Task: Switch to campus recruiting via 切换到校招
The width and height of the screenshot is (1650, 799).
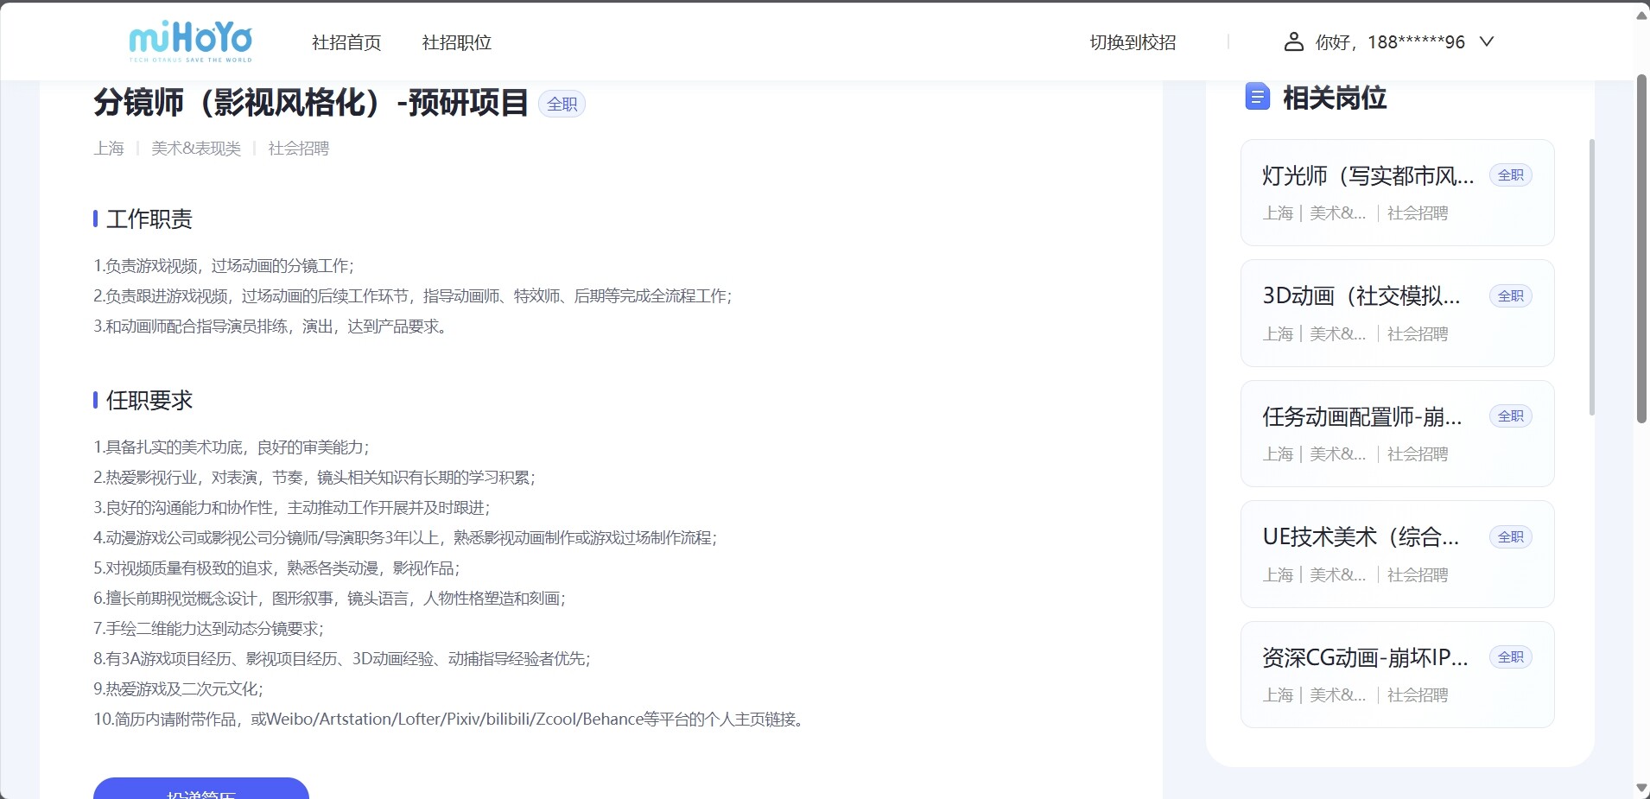Action: (x=1133, y=42)
